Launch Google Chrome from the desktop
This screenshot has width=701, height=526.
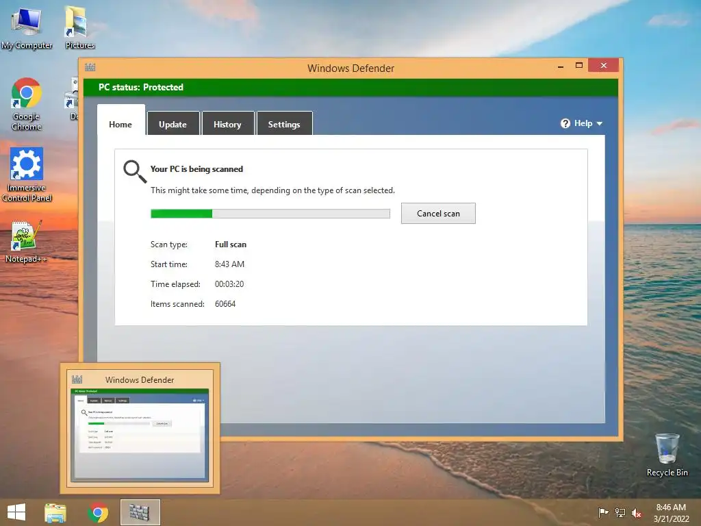tap(27, 104)
